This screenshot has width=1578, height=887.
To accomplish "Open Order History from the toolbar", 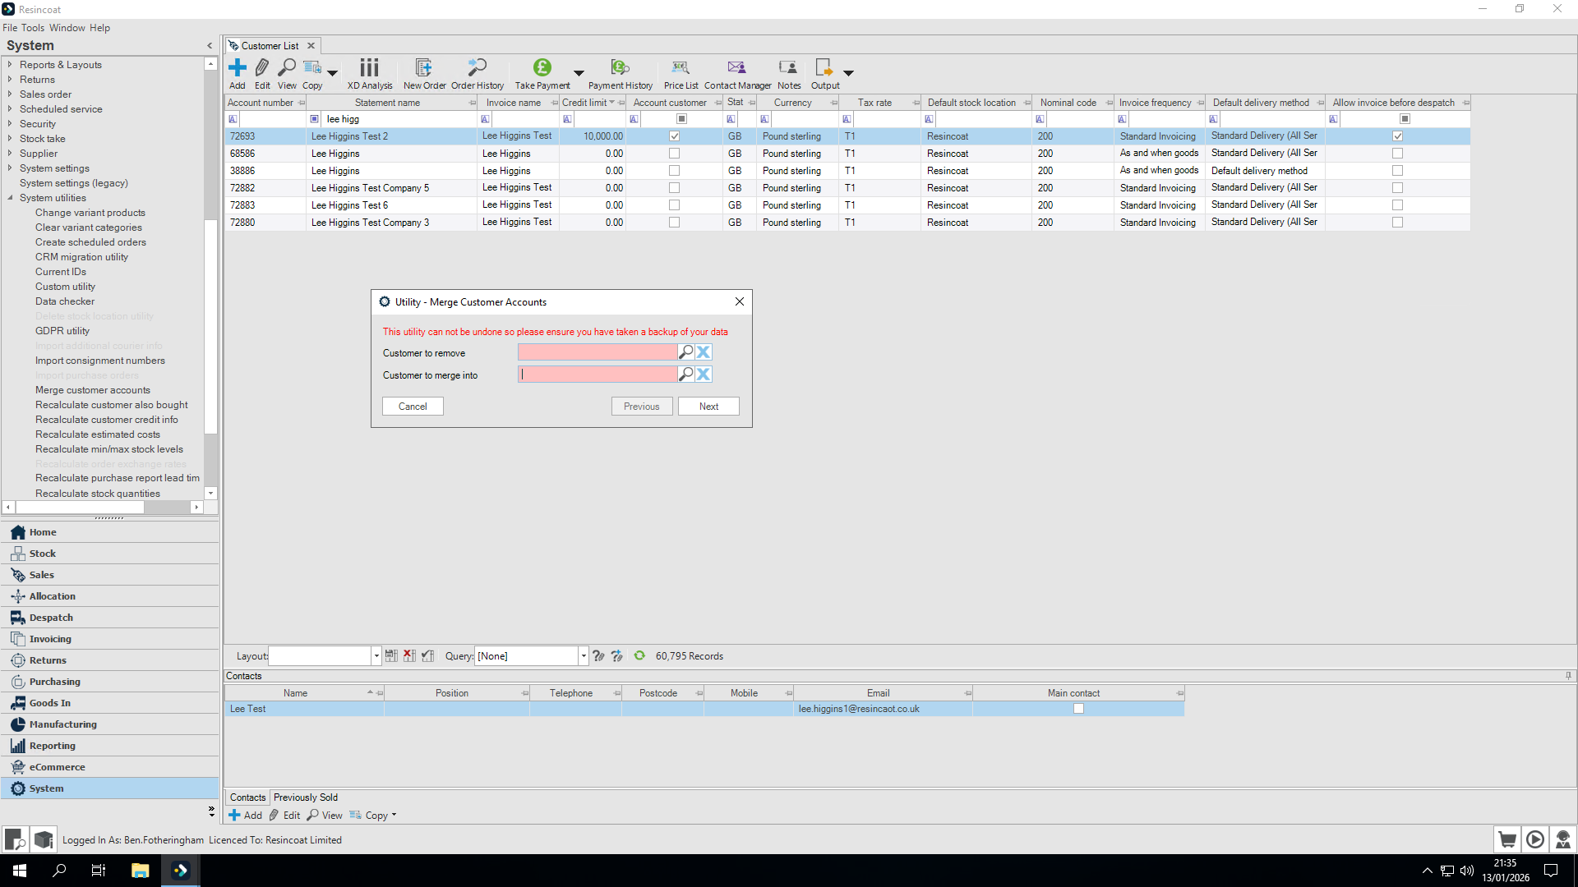I will (x=477, y=68).
